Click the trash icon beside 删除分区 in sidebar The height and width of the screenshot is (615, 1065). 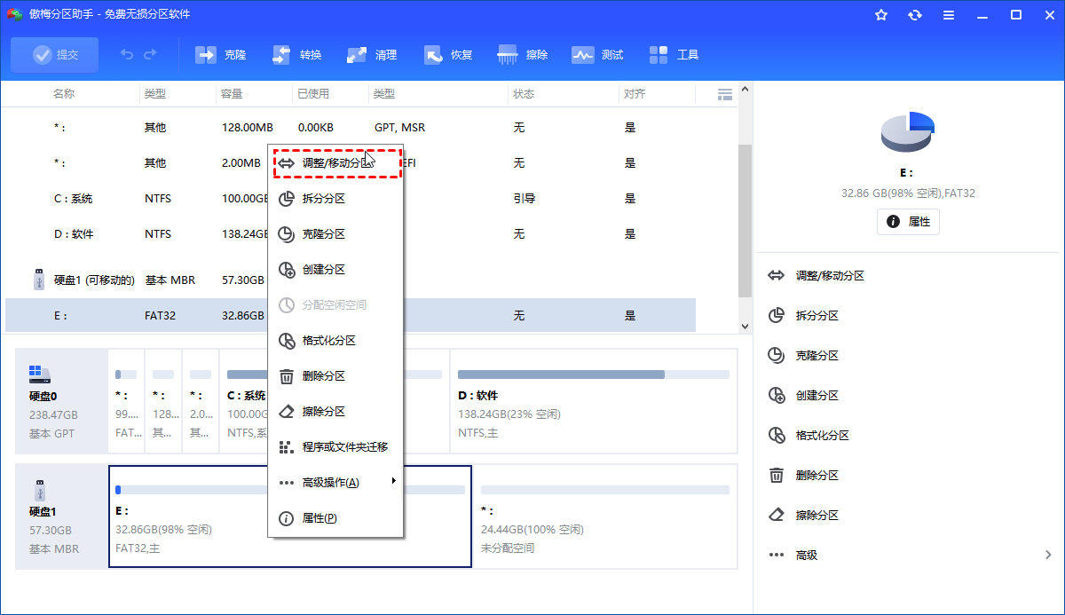coord(777,476)
